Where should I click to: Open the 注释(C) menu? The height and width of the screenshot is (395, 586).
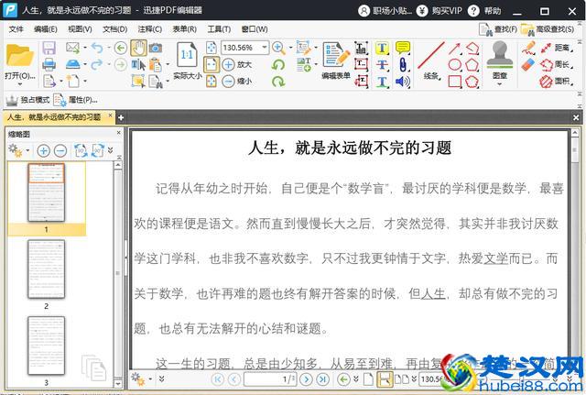149,28
